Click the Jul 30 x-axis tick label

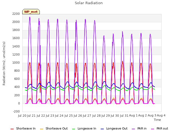point(115,116)
